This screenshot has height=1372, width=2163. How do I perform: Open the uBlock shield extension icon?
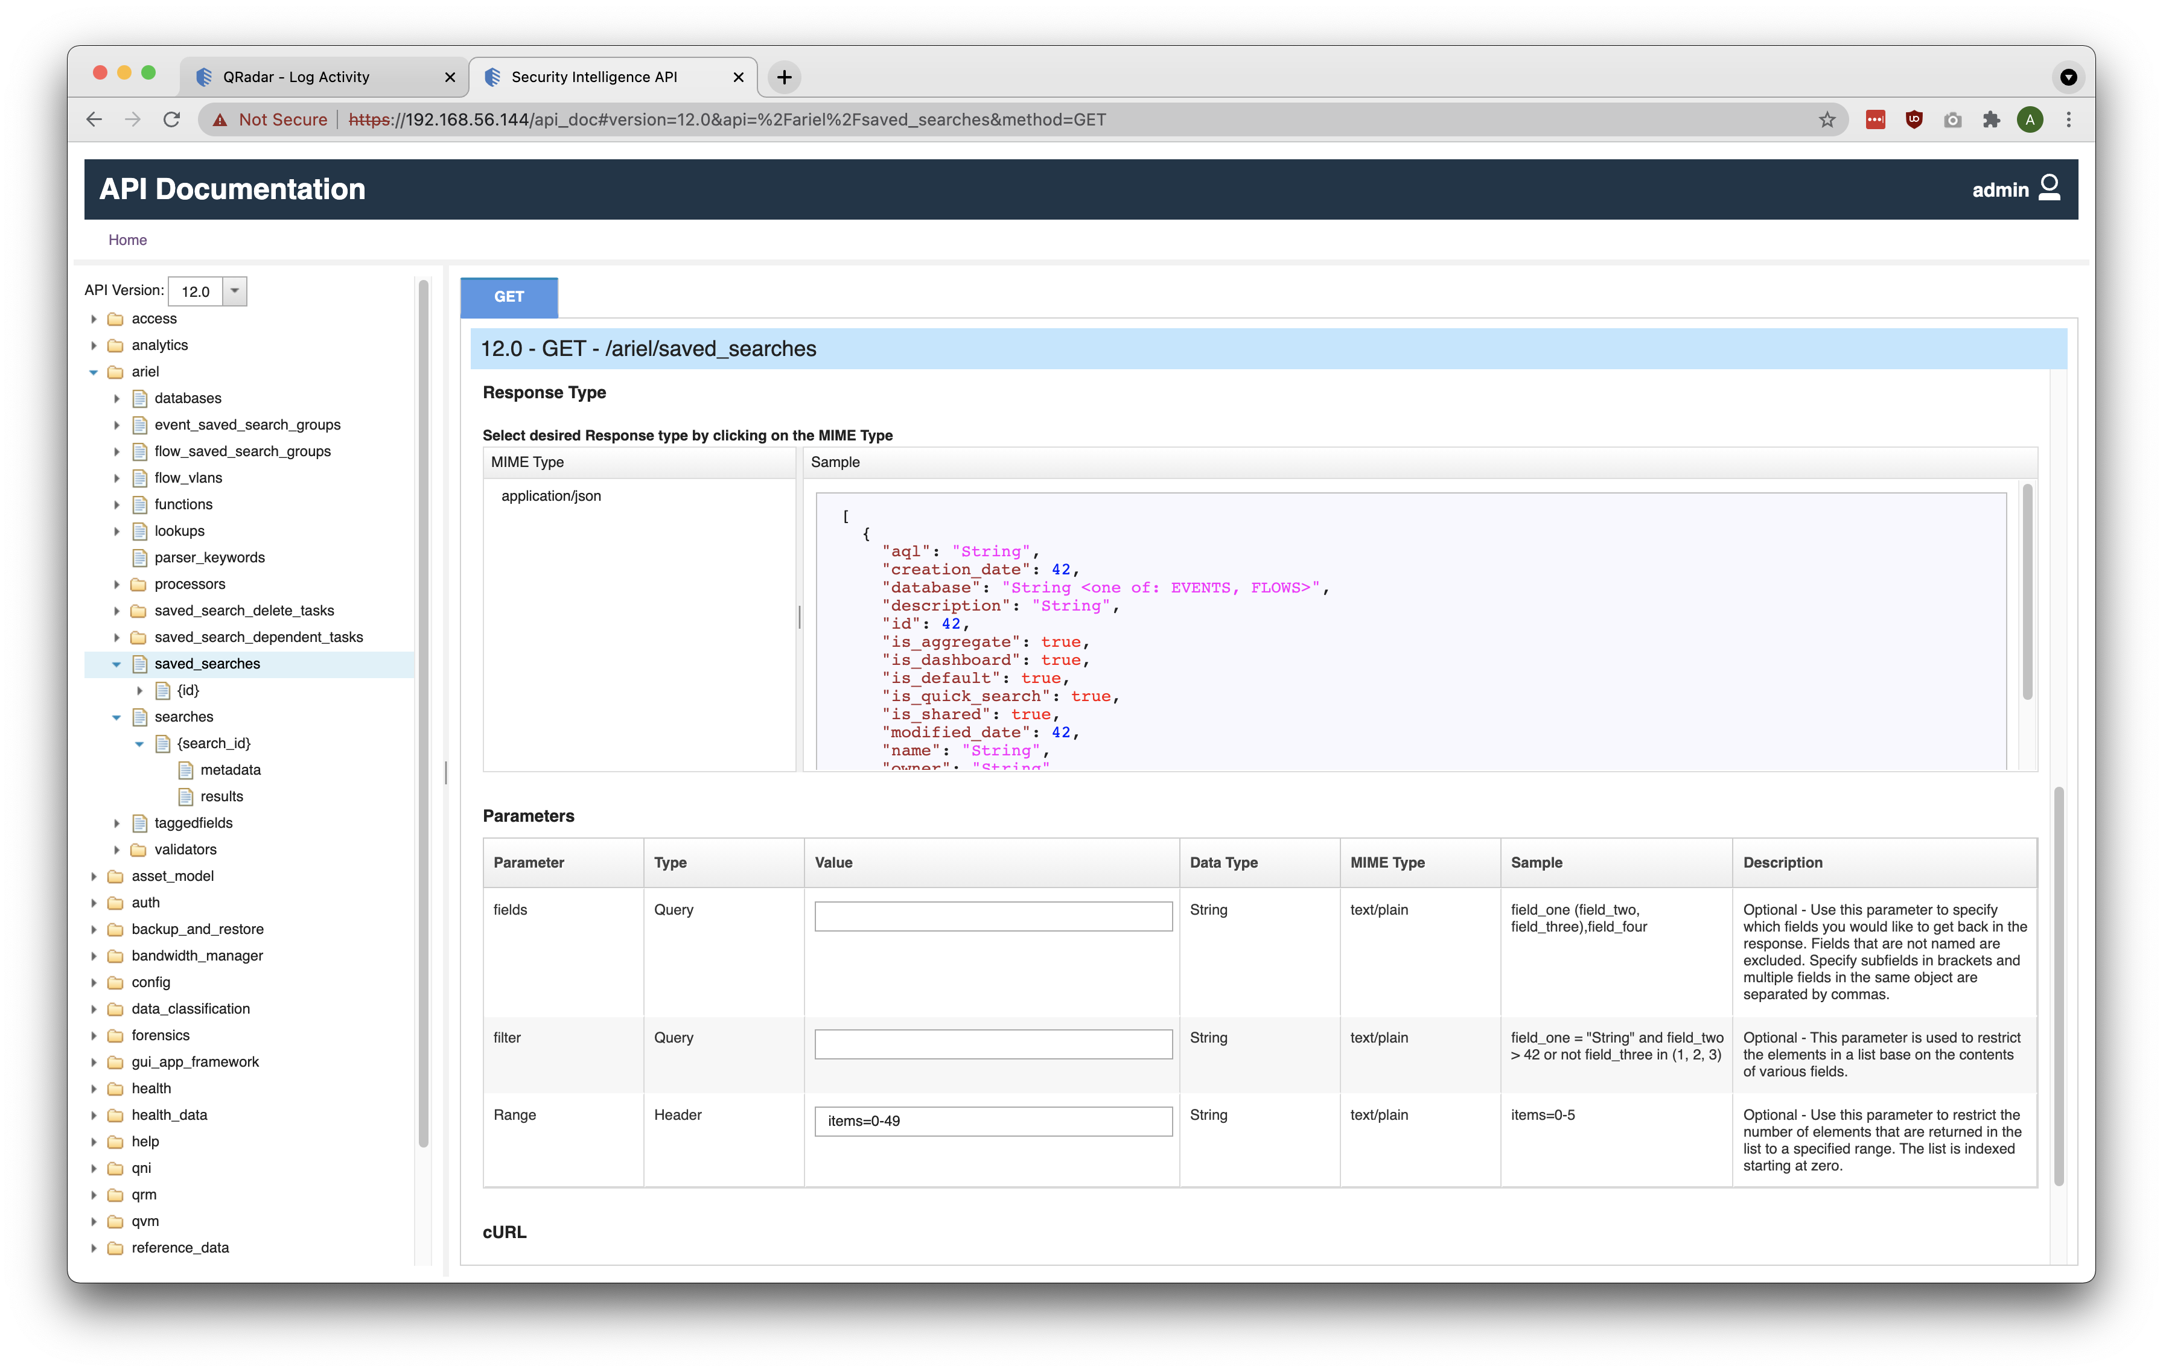click(x=1914, y=119)
